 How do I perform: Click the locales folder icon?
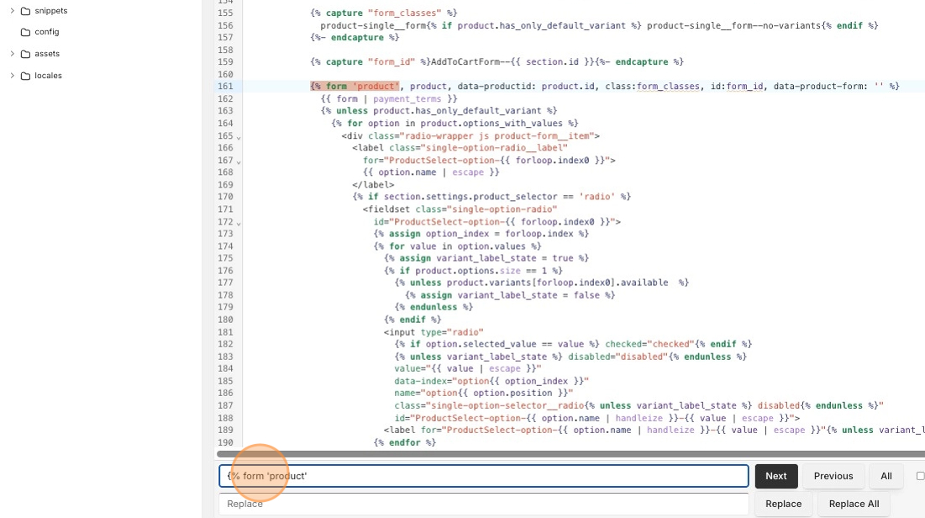[25, 76]
